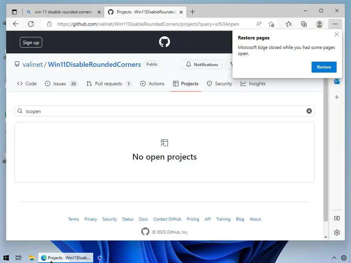The height and width of the screenshot is (263, 351).
Task: Close the win 11 disable rounded corners tab
Action: pyautogui.click(x=99, y=12)
